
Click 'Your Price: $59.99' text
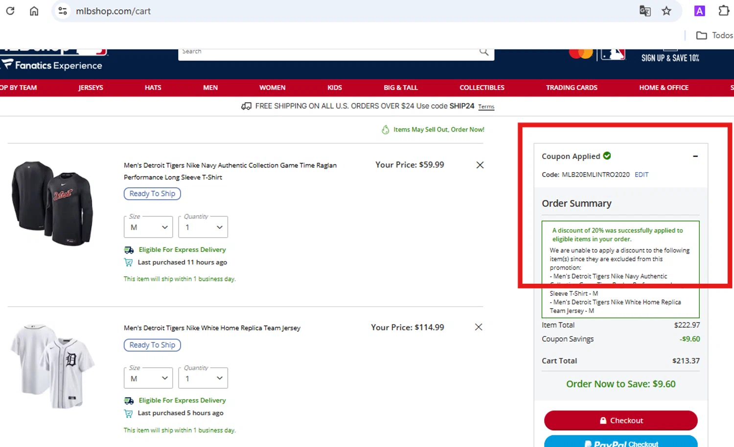click(410, 165)
